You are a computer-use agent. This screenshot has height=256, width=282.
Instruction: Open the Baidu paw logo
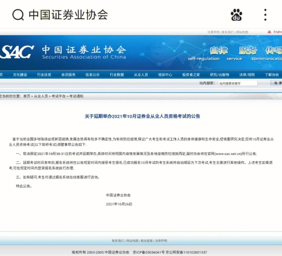[236, 15]
